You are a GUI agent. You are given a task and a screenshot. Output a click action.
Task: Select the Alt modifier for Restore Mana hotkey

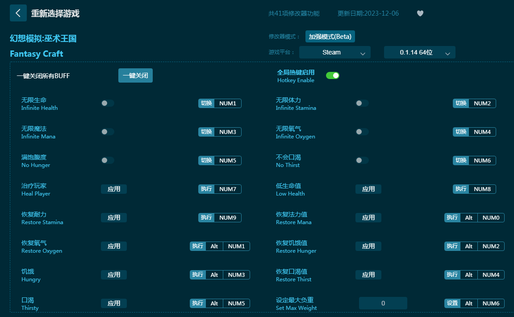coord(468,217)
